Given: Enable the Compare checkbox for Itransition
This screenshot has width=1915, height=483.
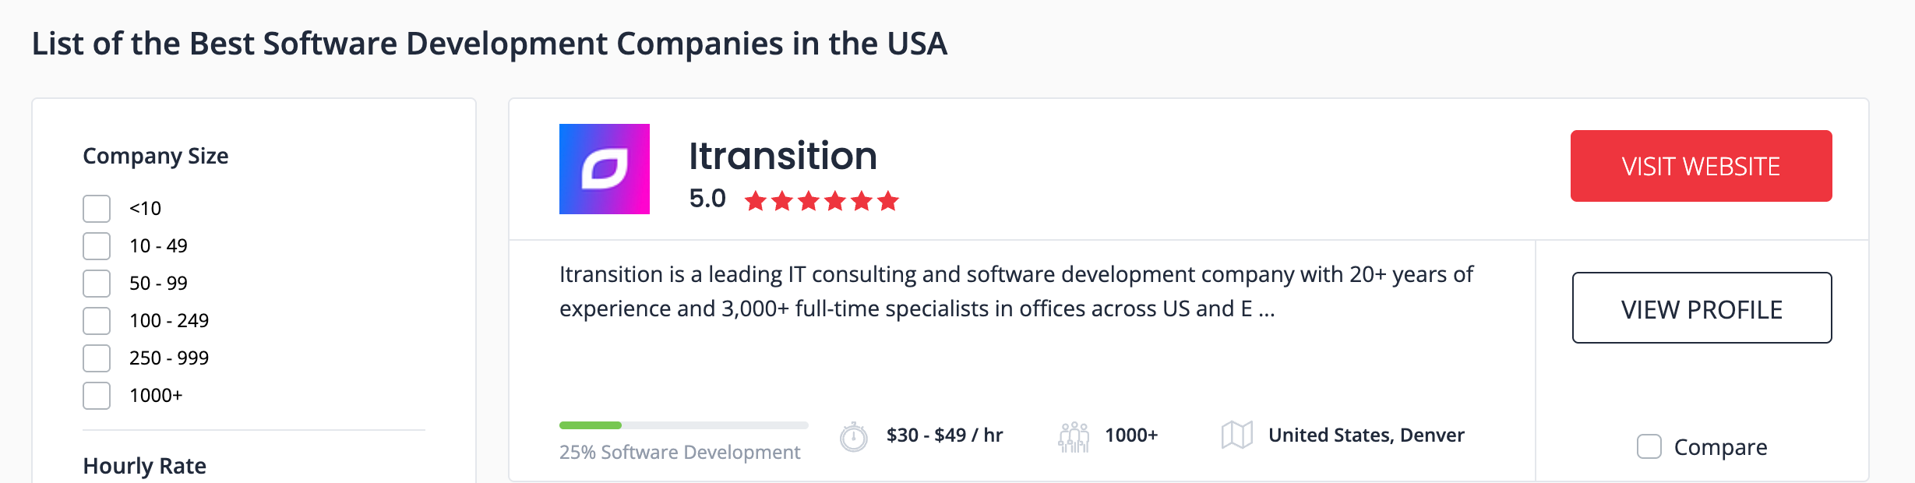Looking at the screenshot, I should (1649, 446).
